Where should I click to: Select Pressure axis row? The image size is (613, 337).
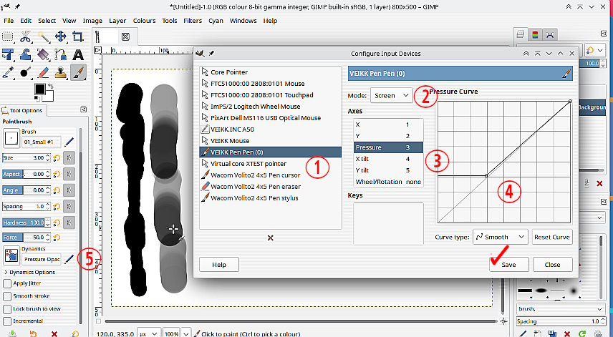pos(388,147)
